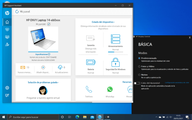This screenshot has height=120, width=192.
Task: Open the Home section in the sidebar
Action: pos(7,22)
